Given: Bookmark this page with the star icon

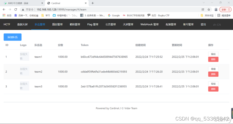Looking at the screenshot, I should coord(209,9).
